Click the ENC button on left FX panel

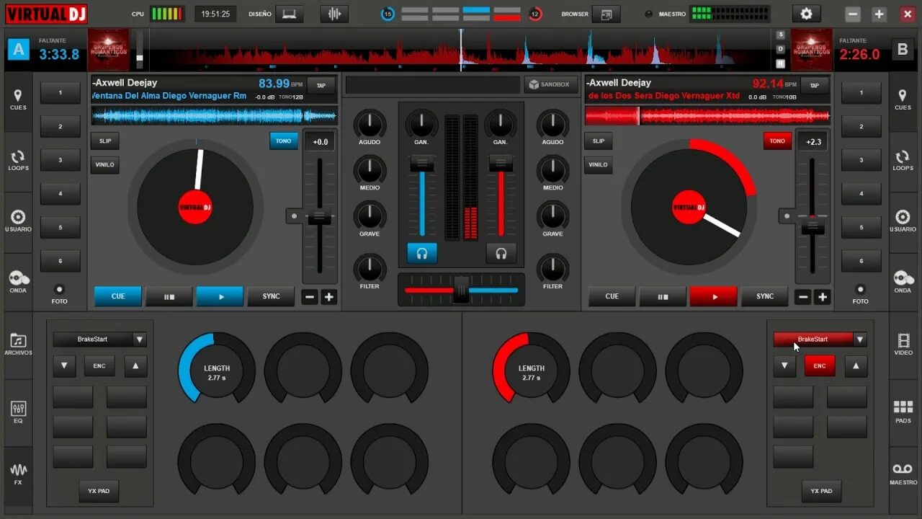pyautogui.click(x=99, y=365)
